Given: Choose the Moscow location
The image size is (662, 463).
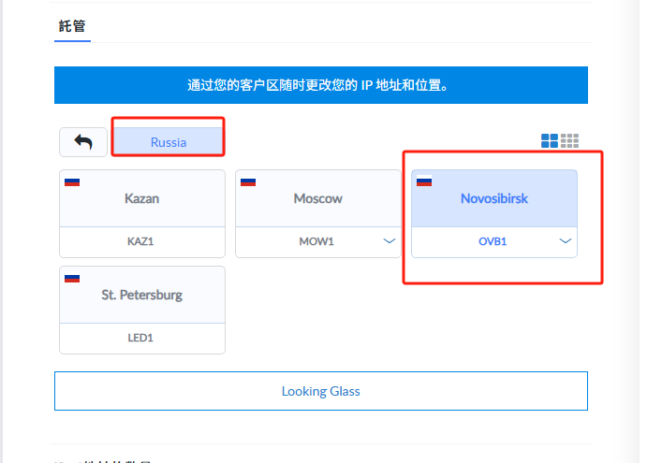Looking at the screenshot, I should pos(318,198).
